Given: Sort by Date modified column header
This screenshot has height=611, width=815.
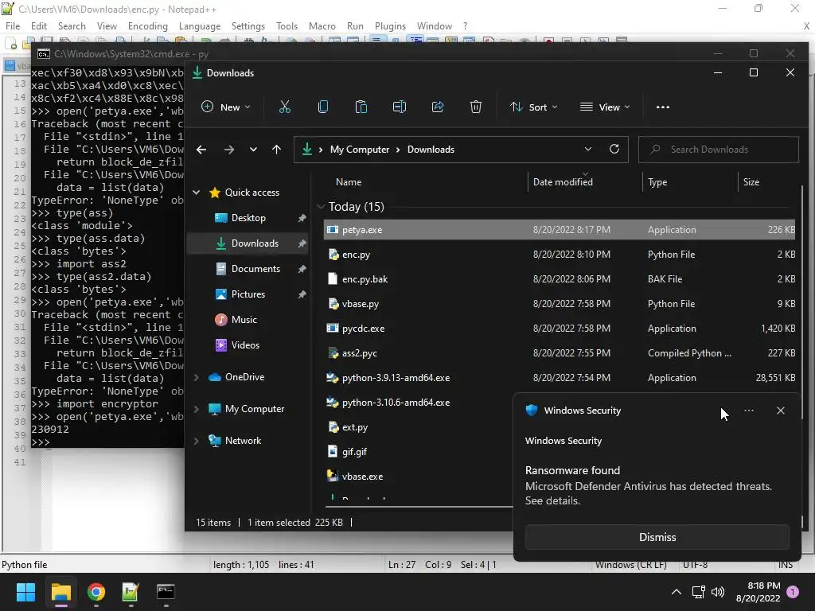Looking at the screenshot, I should click(x=563, y=182).
